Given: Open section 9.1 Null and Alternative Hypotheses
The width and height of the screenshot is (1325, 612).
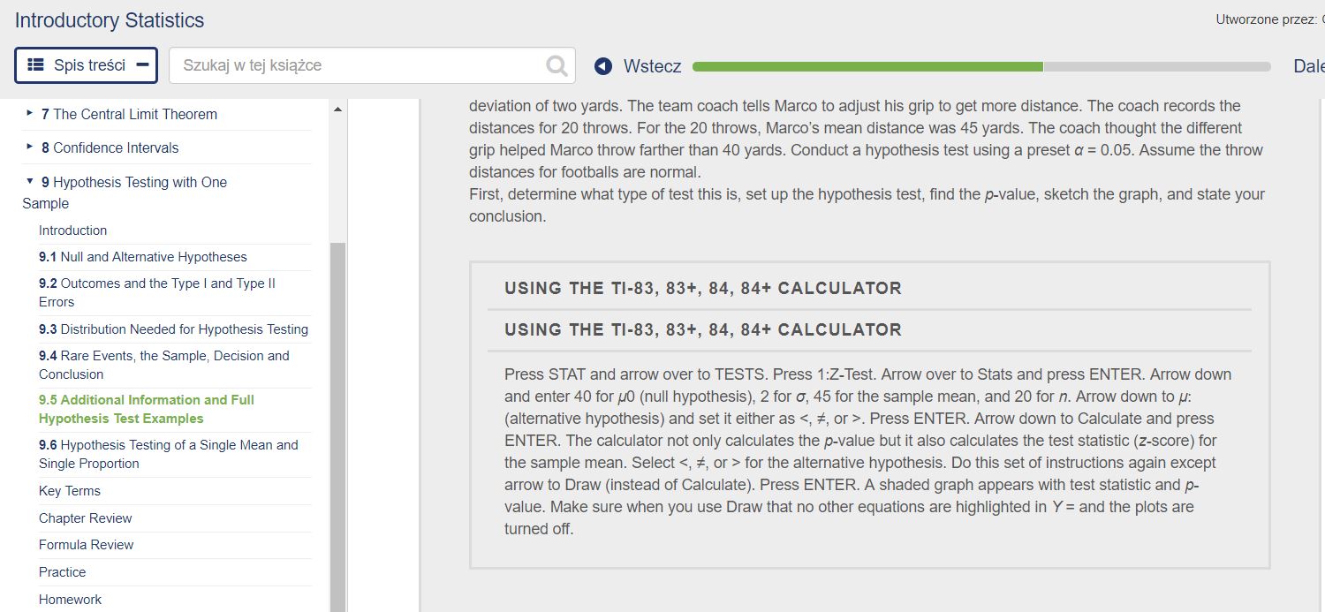Looking at the screenshot, I should [142, 256].
